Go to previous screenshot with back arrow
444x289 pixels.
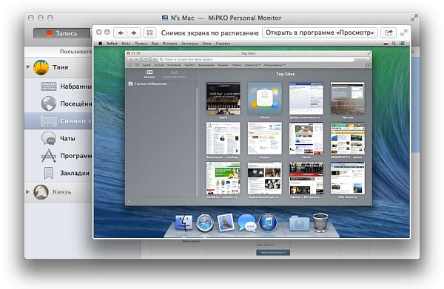coord(121,33)
